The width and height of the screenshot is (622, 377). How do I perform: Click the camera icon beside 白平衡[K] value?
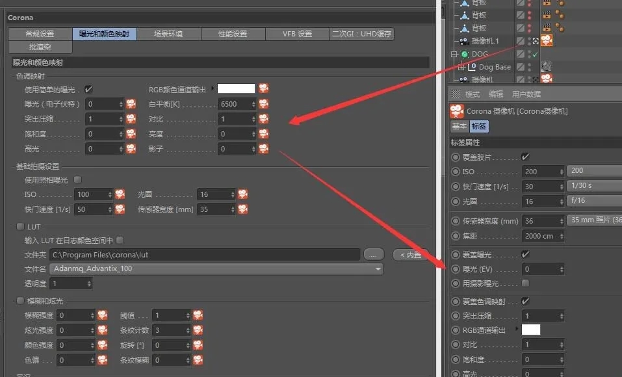coord(264,103)
